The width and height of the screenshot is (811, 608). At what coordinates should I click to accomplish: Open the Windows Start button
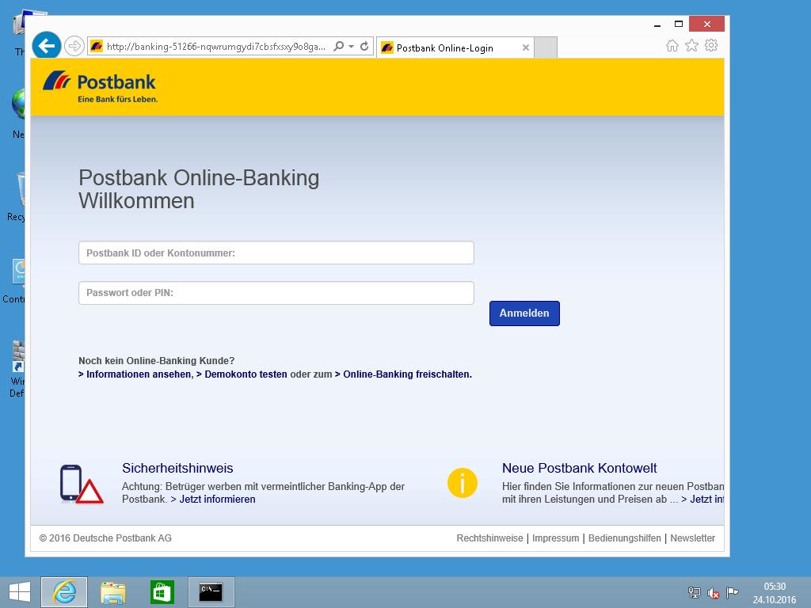(x=20, y=592)
